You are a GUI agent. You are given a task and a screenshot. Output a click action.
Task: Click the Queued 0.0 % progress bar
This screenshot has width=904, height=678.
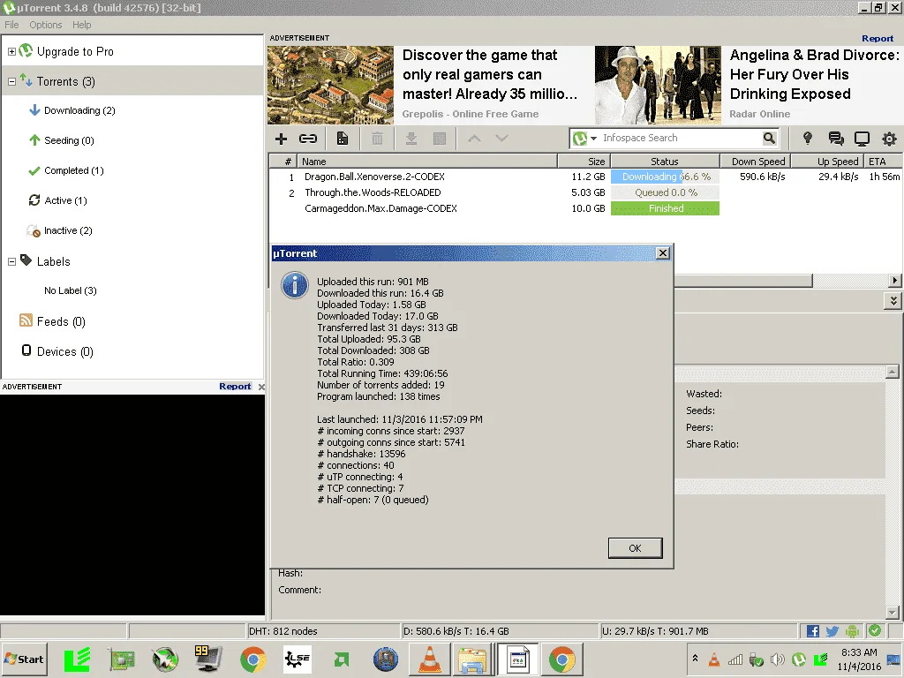click(665, 192)
